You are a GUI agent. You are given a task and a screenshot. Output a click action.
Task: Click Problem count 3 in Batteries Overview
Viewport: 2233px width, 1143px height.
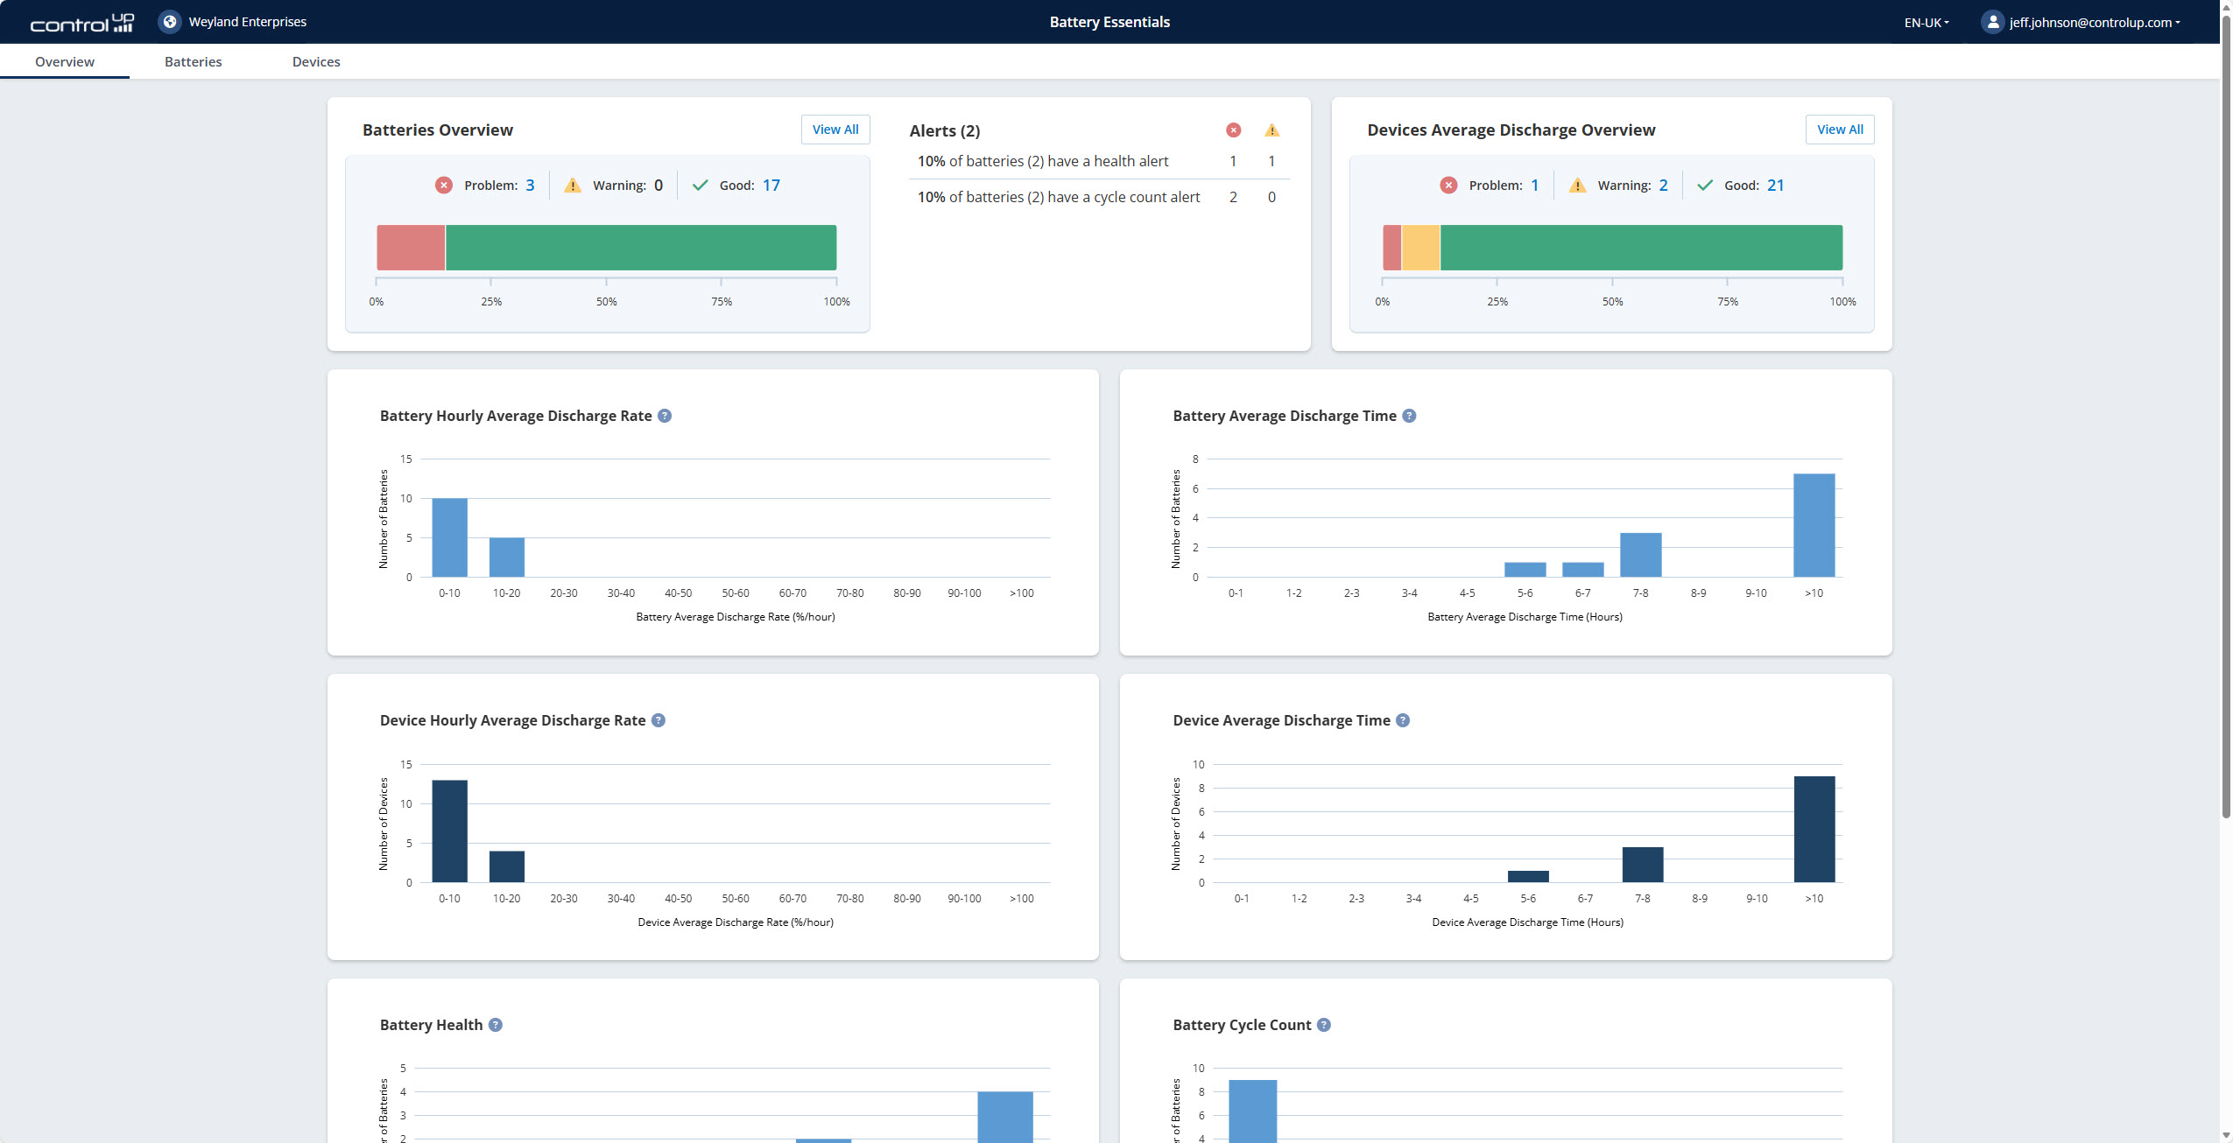click(x=530, y=186)
